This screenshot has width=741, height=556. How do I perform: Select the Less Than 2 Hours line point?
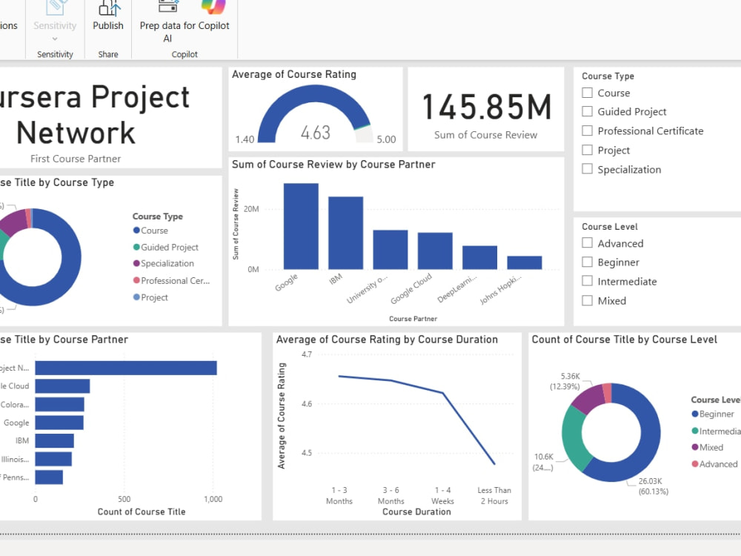pyautogui.click(x=494, y=463)
